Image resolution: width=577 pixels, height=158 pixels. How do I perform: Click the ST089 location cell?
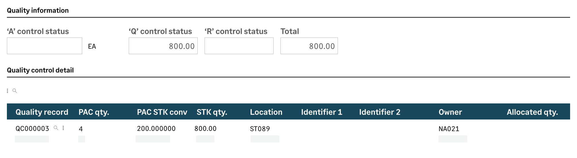[x=260, y=129]
